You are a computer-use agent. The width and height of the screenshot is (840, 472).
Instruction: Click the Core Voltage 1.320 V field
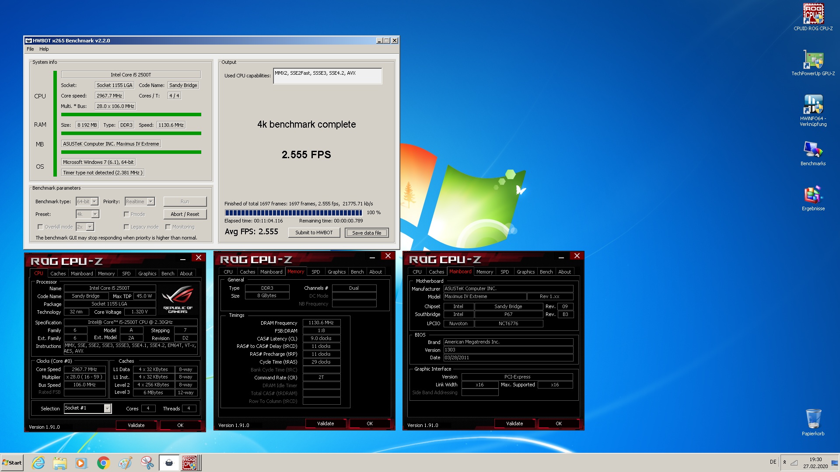[139, 312]
